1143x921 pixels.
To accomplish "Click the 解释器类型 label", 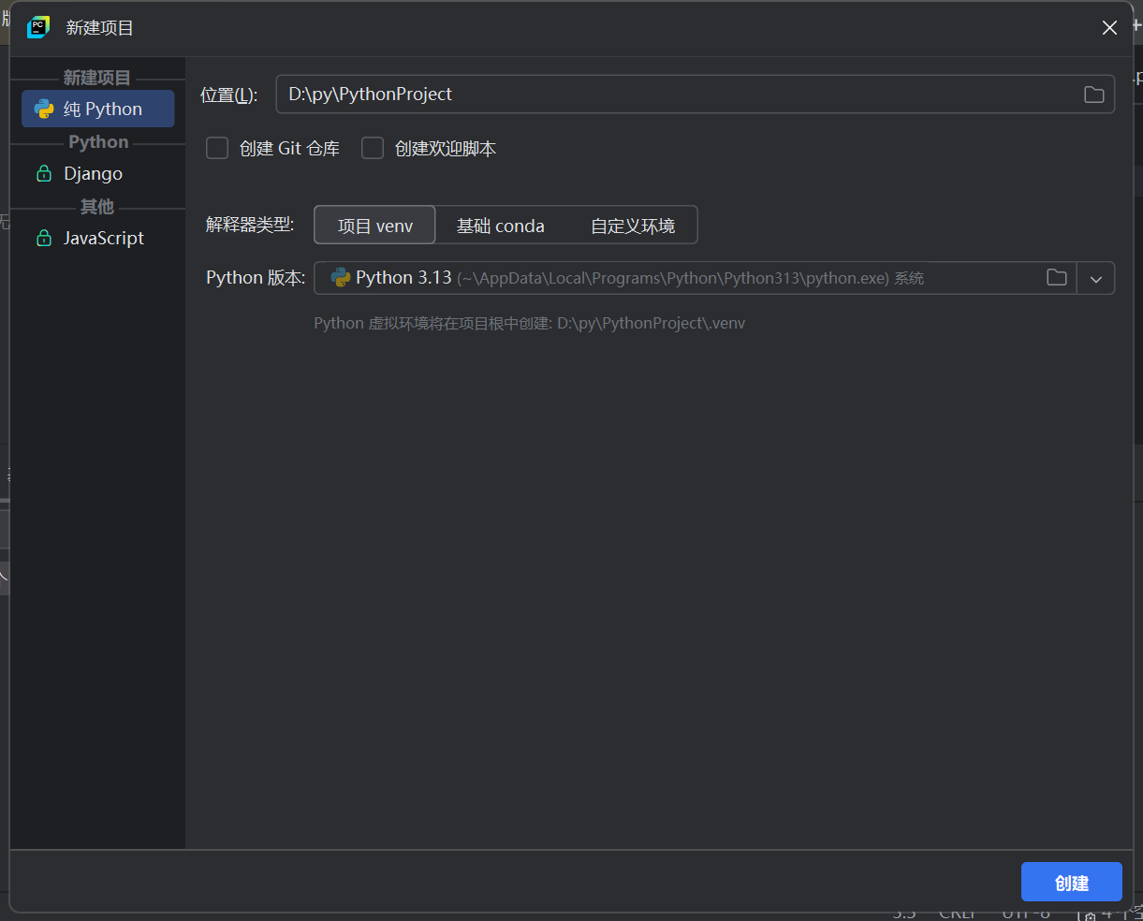I will [250, 225].
